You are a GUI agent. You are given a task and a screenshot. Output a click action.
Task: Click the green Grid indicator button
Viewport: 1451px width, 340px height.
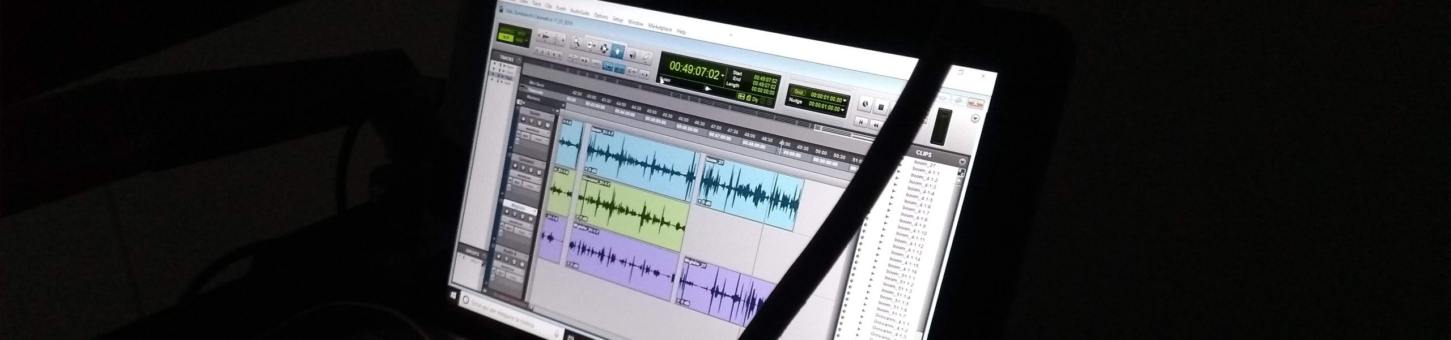point(799,92)
